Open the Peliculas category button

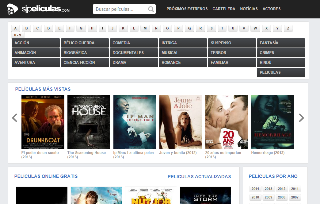pyautogui.click(x=281, y=72)
